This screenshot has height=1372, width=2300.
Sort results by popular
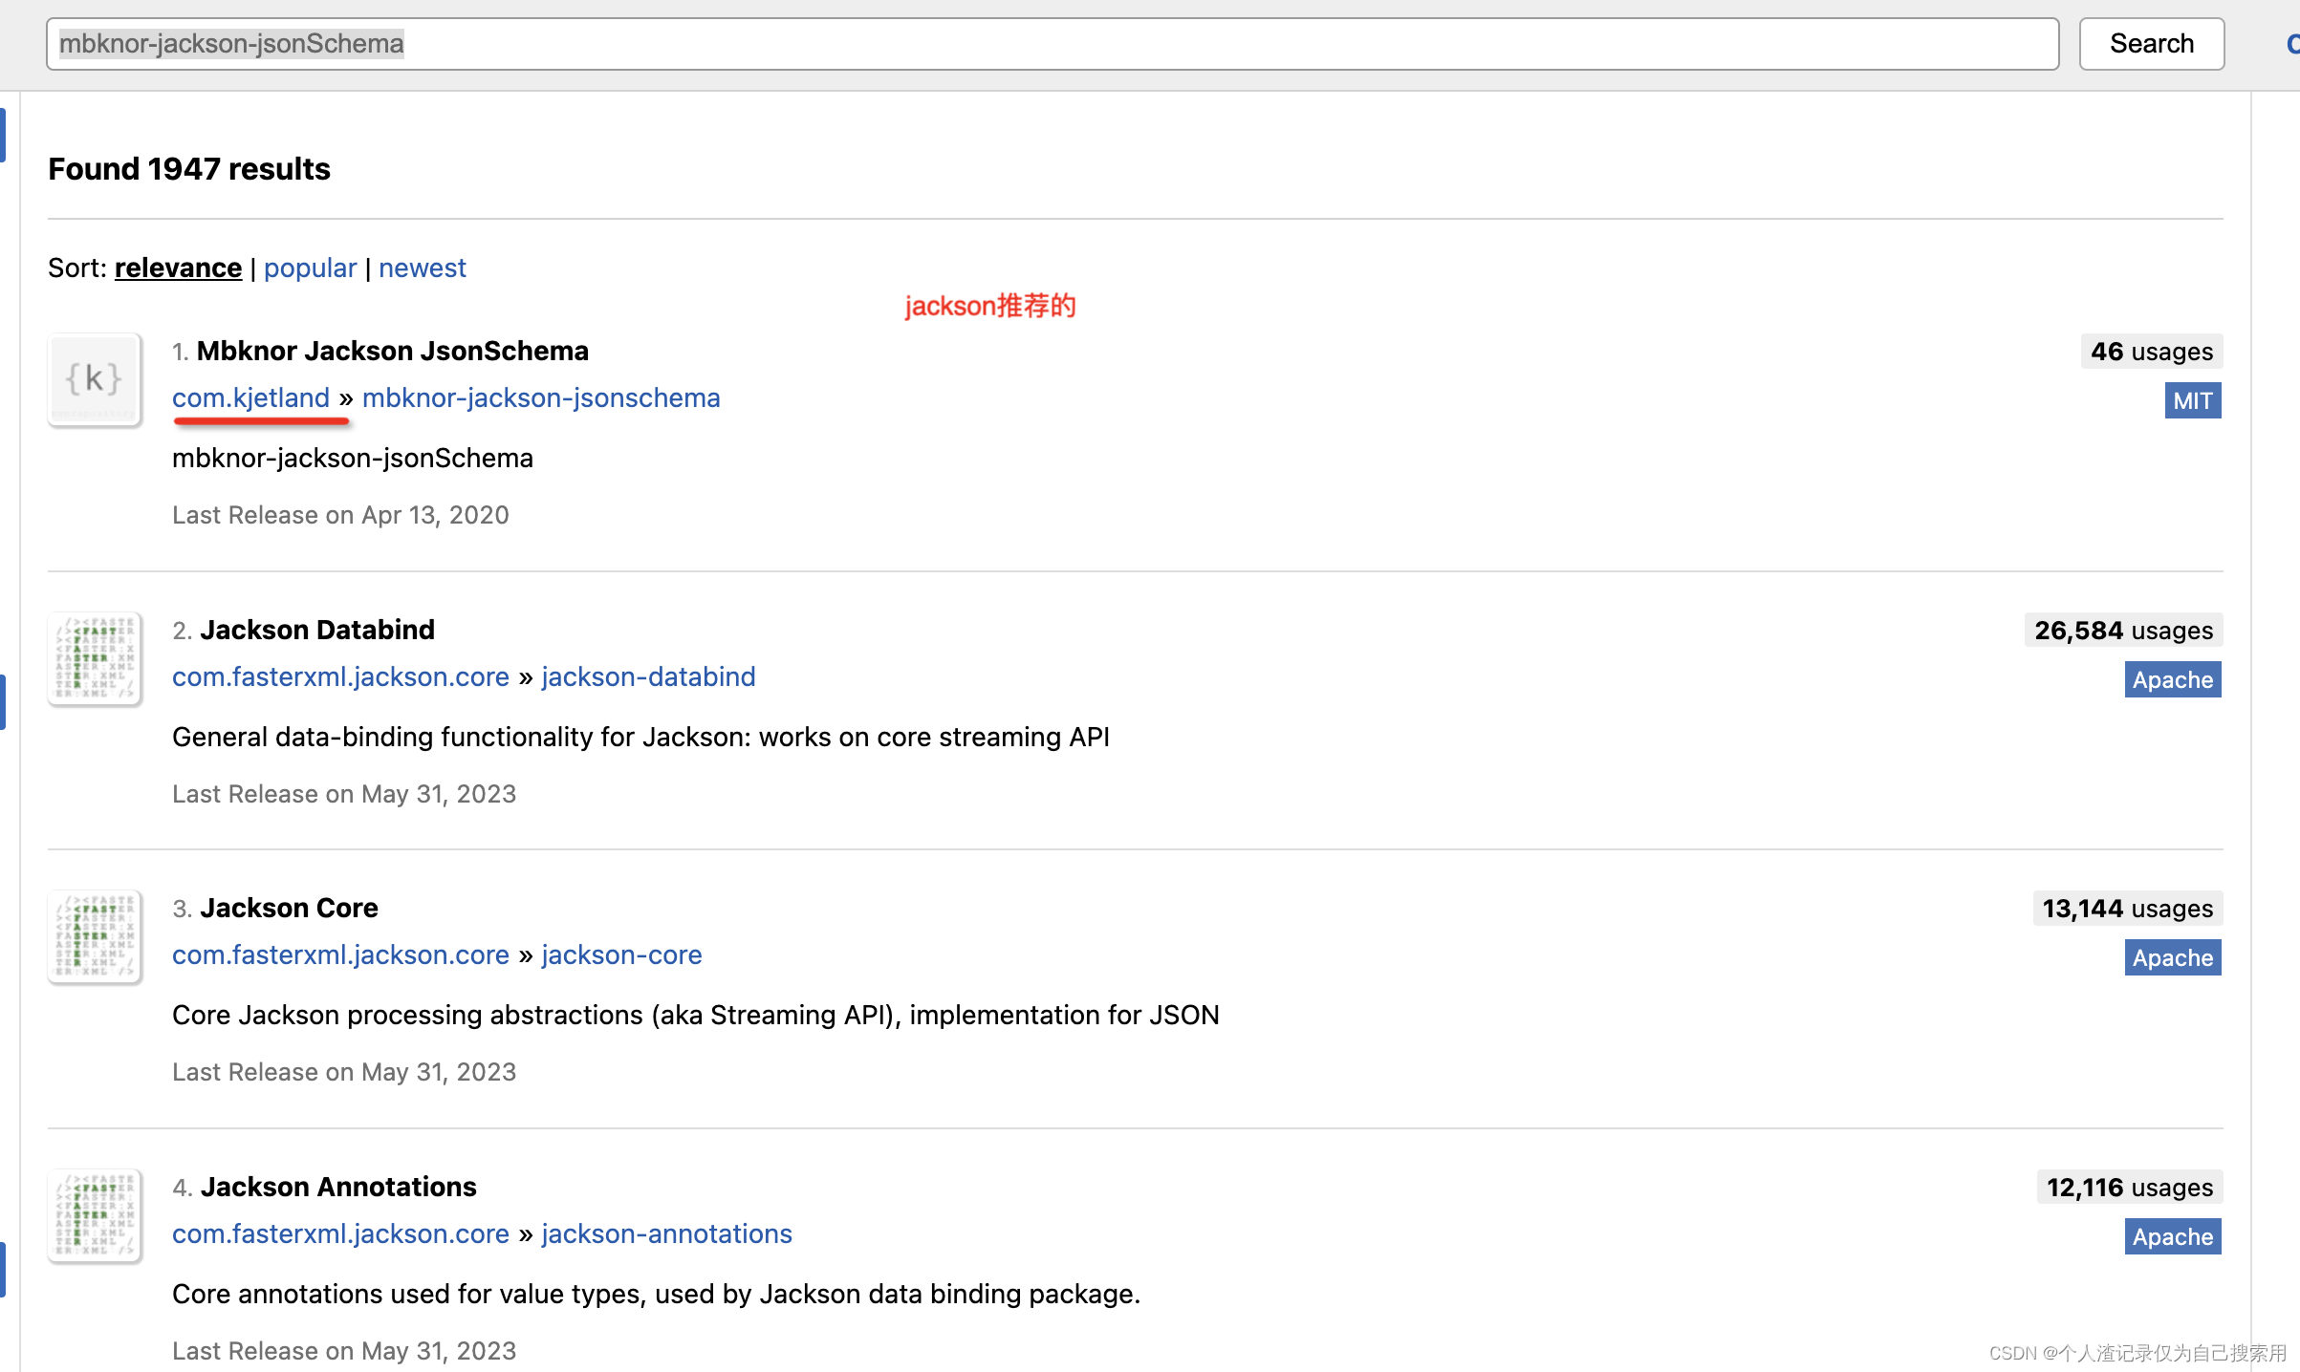pyautogui.click(x=310, y=268)
